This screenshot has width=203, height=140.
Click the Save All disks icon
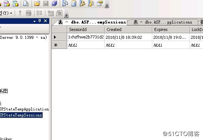pyautogui.click(x=54, y=3)
